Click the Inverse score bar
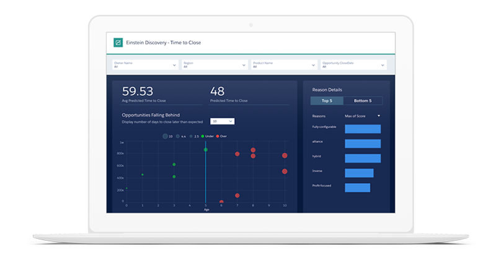 (x=359, y=173)
